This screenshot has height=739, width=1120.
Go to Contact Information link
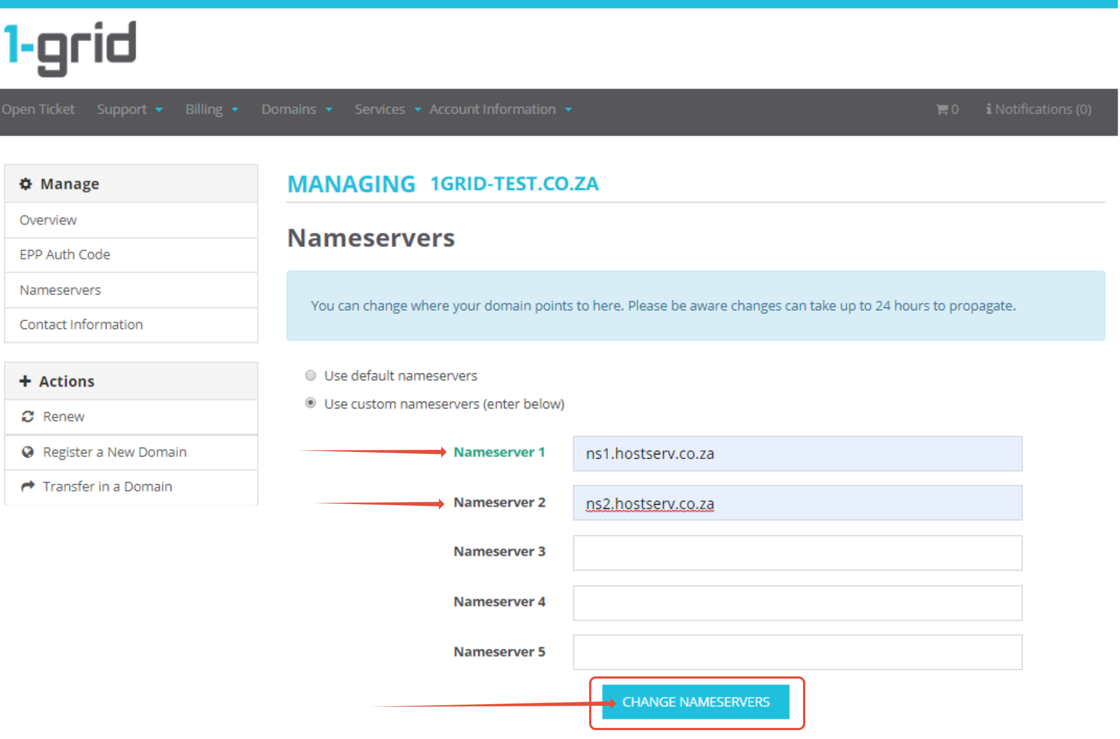pyautogui.click(x=81, y=325)
